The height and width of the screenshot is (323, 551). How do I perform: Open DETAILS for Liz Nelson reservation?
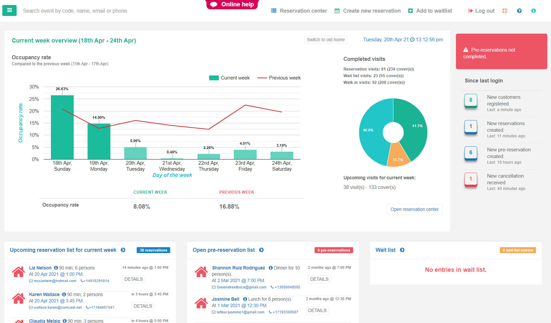pyautogui.click(x=133, y=279)
